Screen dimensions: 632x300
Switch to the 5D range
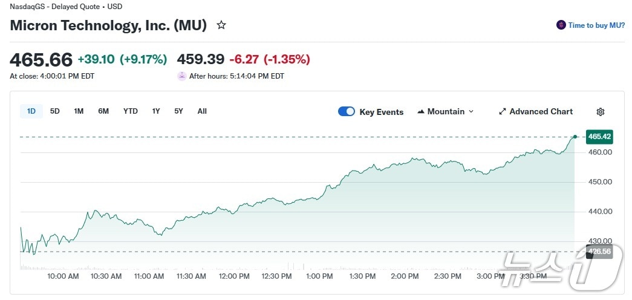(55, 111)
